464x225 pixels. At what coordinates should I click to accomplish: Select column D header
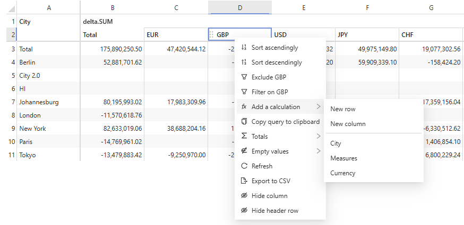[x=239, y=8]
